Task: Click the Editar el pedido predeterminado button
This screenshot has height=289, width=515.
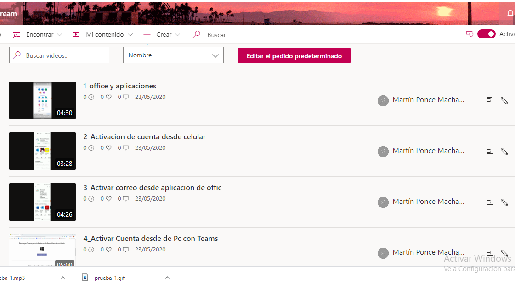Action: [x=294, y=55]
